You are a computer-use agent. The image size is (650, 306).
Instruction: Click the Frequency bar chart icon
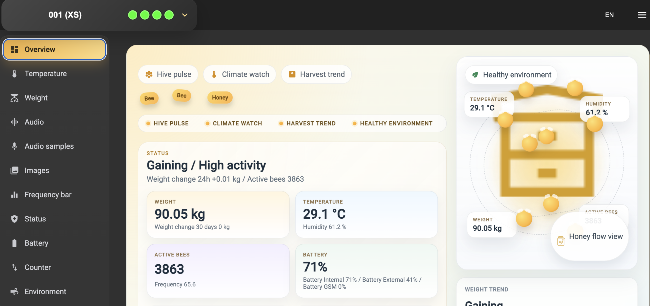pyautogui.click(x=14, y=195)
